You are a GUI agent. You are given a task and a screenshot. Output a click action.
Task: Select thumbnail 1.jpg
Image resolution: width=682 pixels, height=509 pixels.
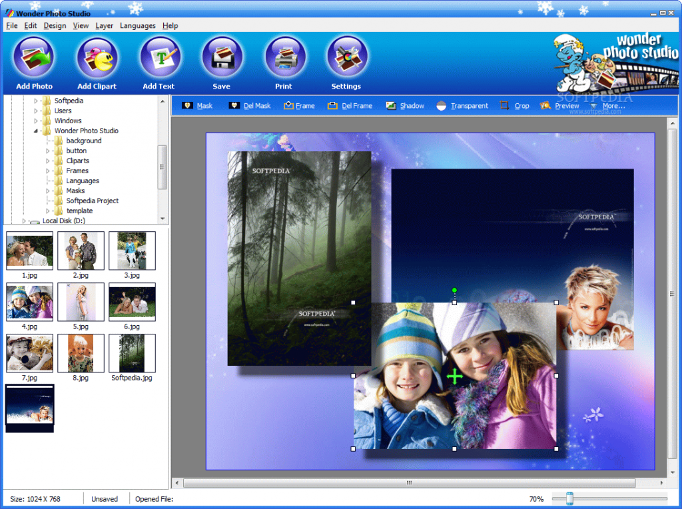29,251
